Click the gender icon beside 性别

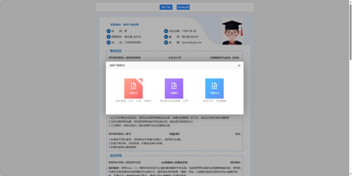109,31
